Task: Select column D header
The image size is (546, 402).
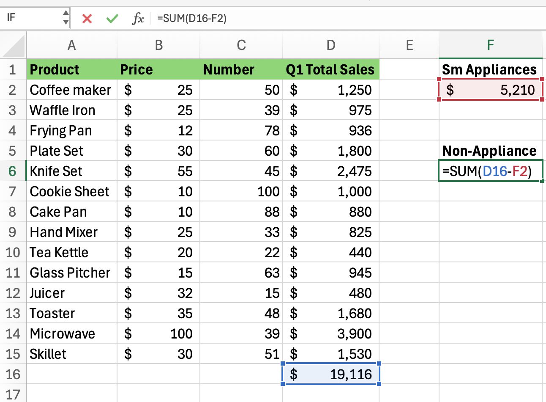Action: [x=331, y=45]
